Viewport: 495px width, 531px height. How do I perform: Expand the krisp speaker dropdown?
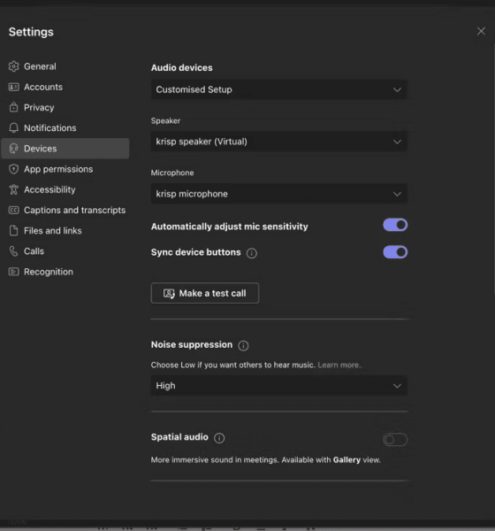pyautogui.click(x=279, y=142)
